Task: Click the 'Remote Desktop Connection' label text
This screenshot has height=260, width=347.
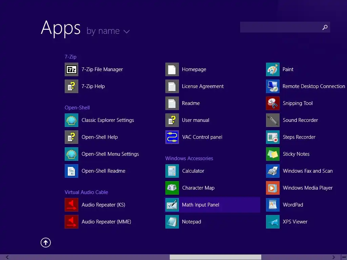Action: [313, 86]
